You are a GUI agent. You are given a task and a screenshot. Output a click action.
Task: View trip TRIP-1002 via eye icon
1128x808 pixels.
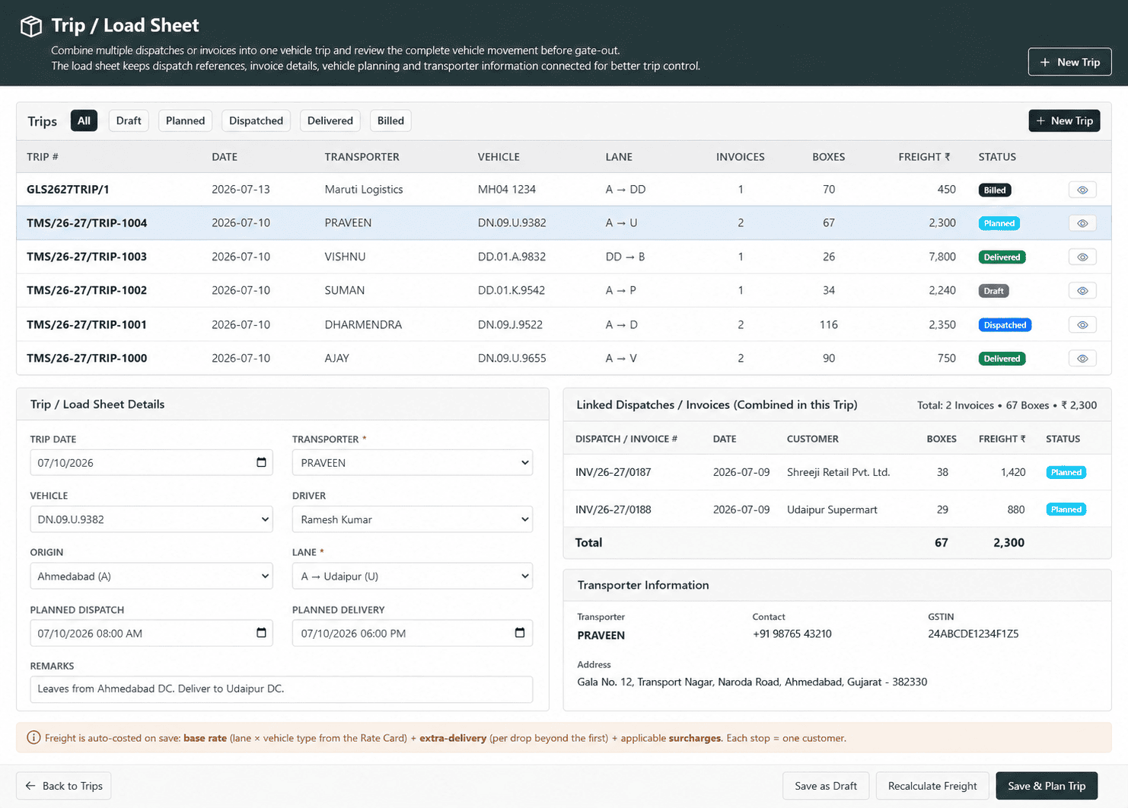coord(1082,290)
